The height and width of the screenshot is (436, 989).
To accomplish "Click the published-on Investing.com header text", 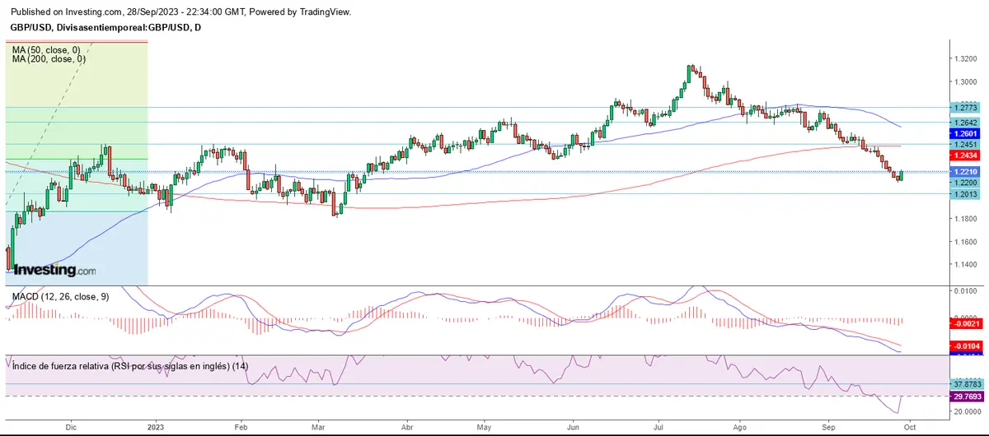I will point(180,12).
